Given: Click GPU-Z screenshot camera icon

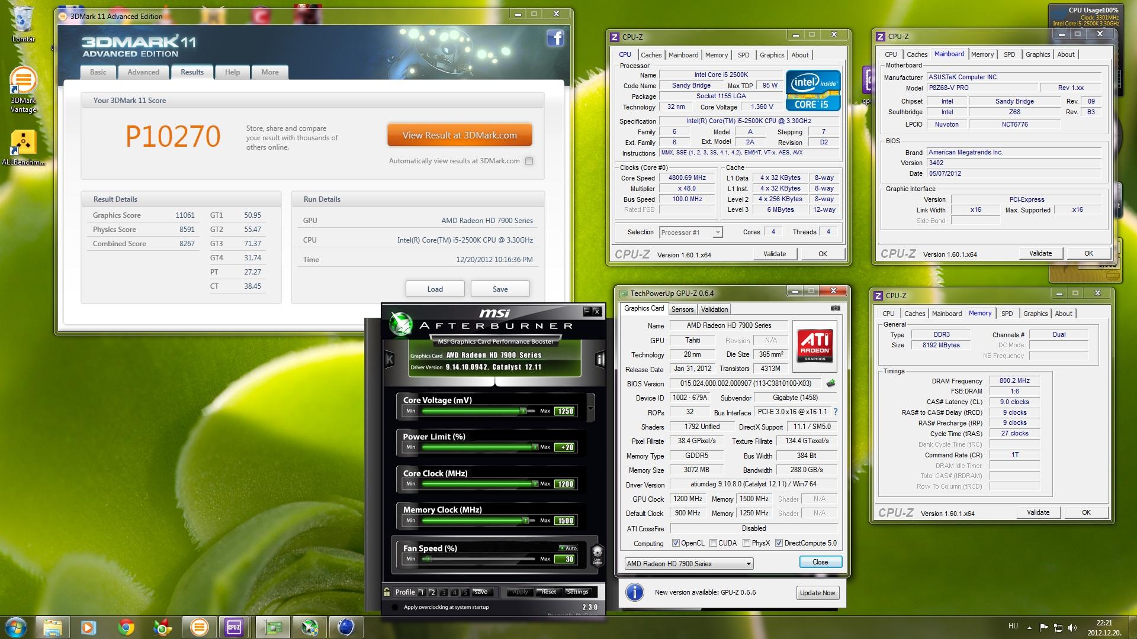Looking at the screenshot, I should (835, 308).
